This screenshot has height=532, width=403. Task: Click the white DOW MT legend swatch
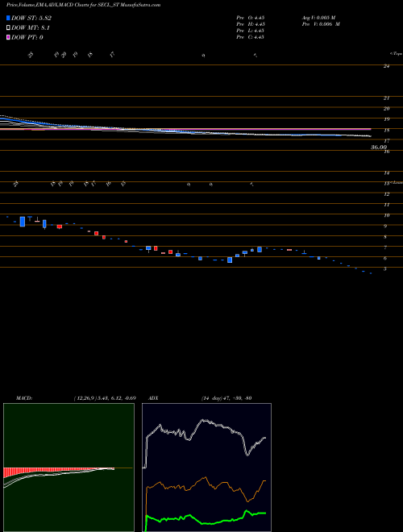click(8, 28)
